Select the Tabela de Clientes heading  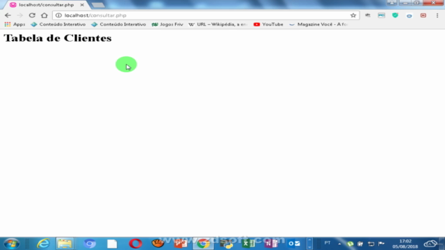pyautogui.click(x=58, y=38)
